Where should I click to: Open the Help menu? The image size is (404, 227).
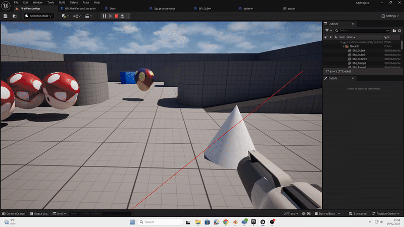97,3
